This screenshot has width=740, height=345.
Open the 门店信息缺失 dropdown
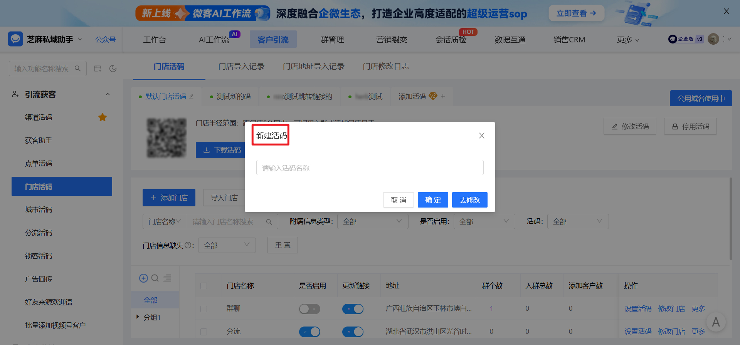pyautogui.click(x=227, y=245)
